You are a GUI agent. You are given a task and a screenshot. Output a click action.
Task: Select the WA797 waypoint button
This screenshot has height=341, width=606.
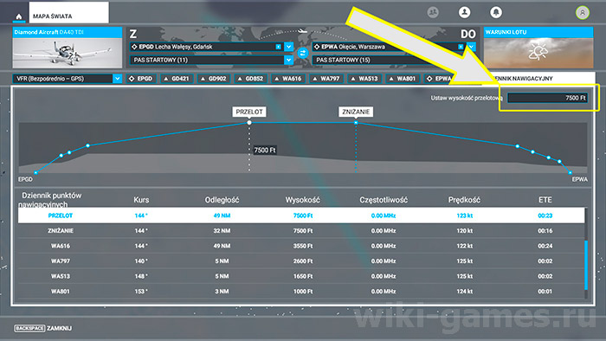326,79
